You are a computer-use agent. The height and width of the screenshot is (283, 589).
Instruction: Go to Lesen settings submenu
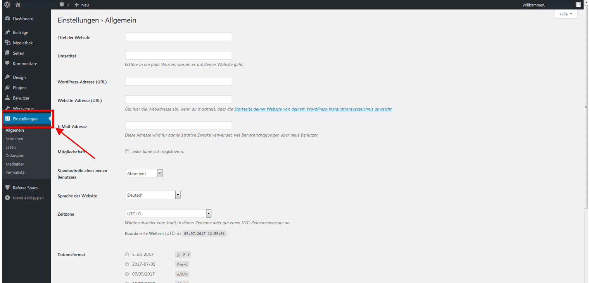coord(11,147)
